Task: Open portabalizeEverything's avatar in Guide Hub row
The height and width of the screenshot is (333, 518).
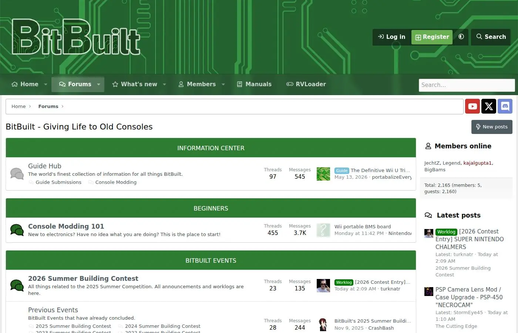Action: pyautogui.click(x=323, y=174)
